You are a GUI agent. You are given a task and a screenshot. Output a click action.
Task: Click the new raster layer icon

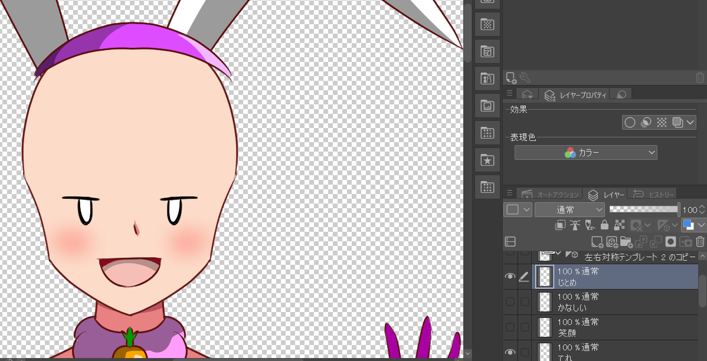[597, 241]
